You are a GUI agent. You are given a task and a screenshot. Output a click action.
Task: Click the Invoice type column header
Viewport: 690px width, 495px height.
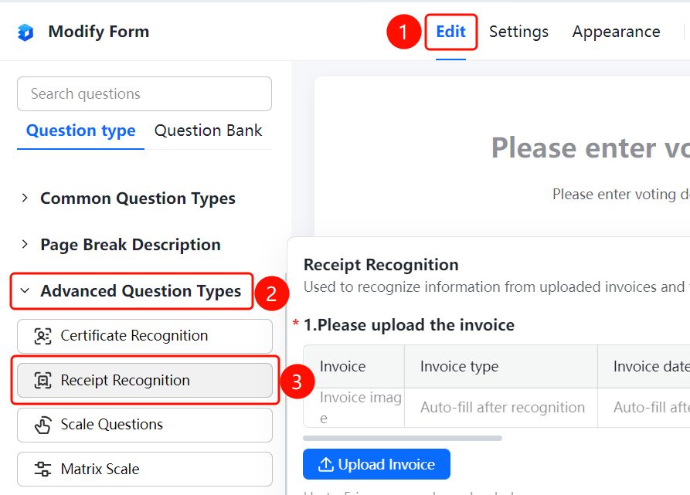(x=501, y=366)
